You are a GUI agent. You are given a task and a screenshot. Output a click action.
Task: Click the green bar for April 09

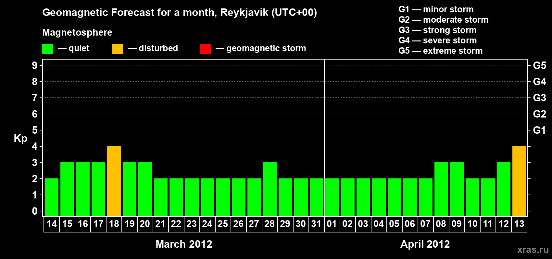click(457, 189)
